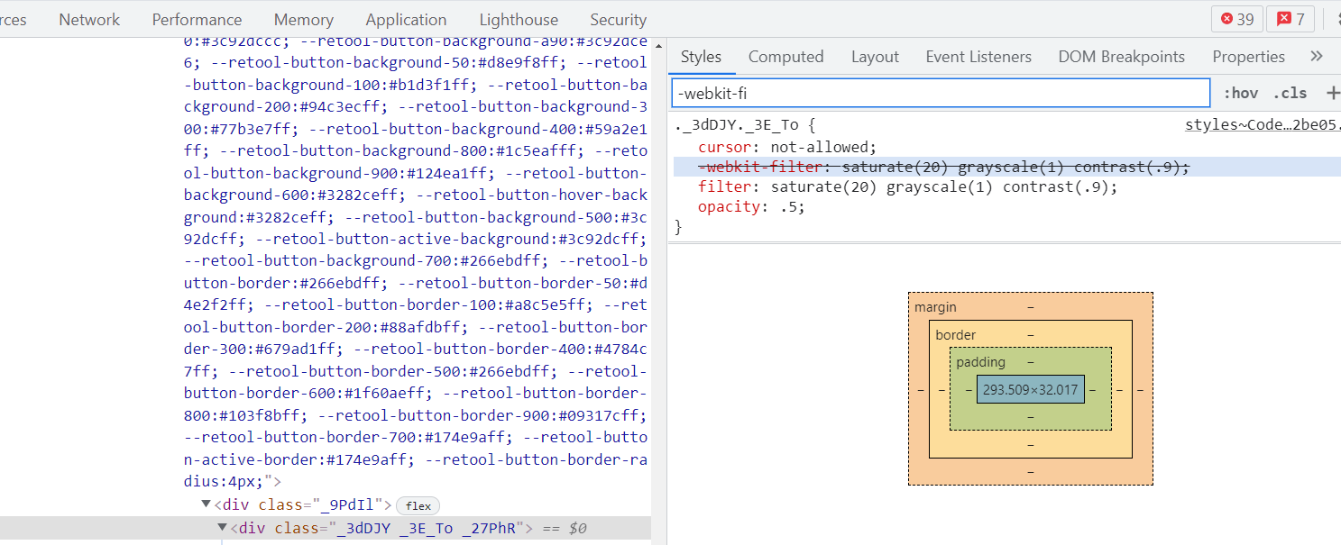
Task: Toggle the flex badge on _9PdIl div
Action: click(418, 506)
